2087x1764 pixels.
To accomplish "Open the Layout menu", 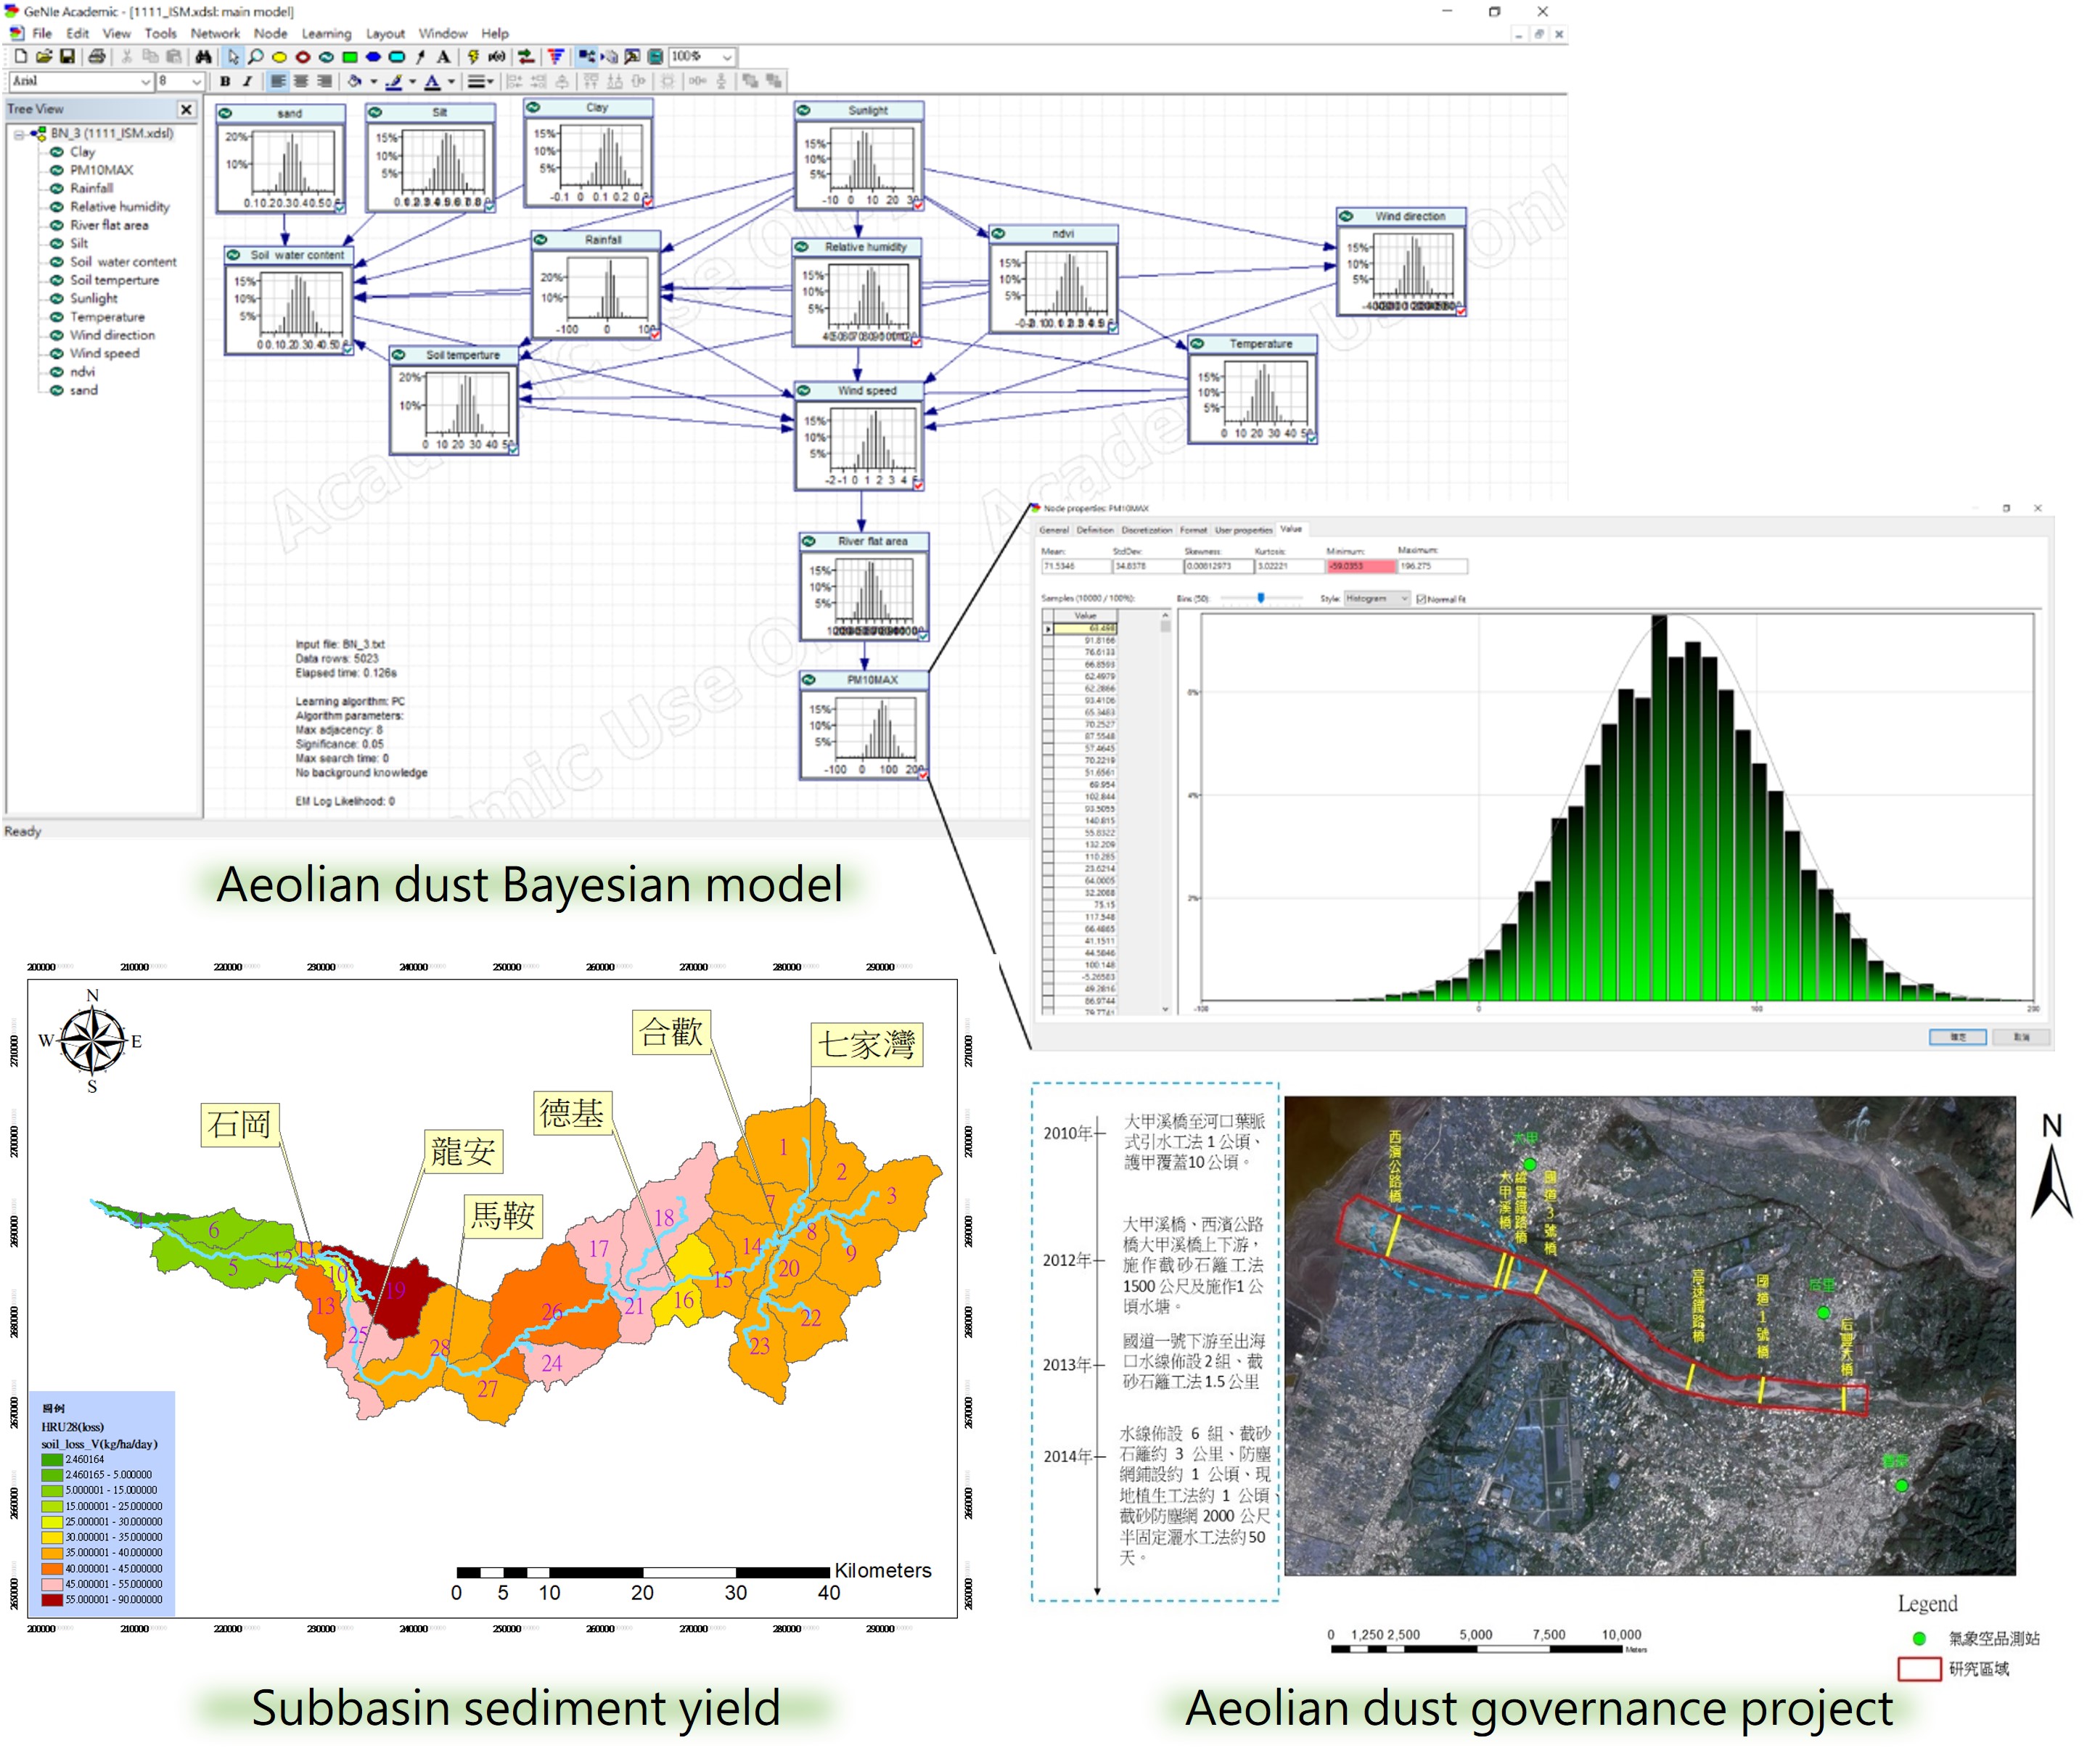I will [385, 33].
